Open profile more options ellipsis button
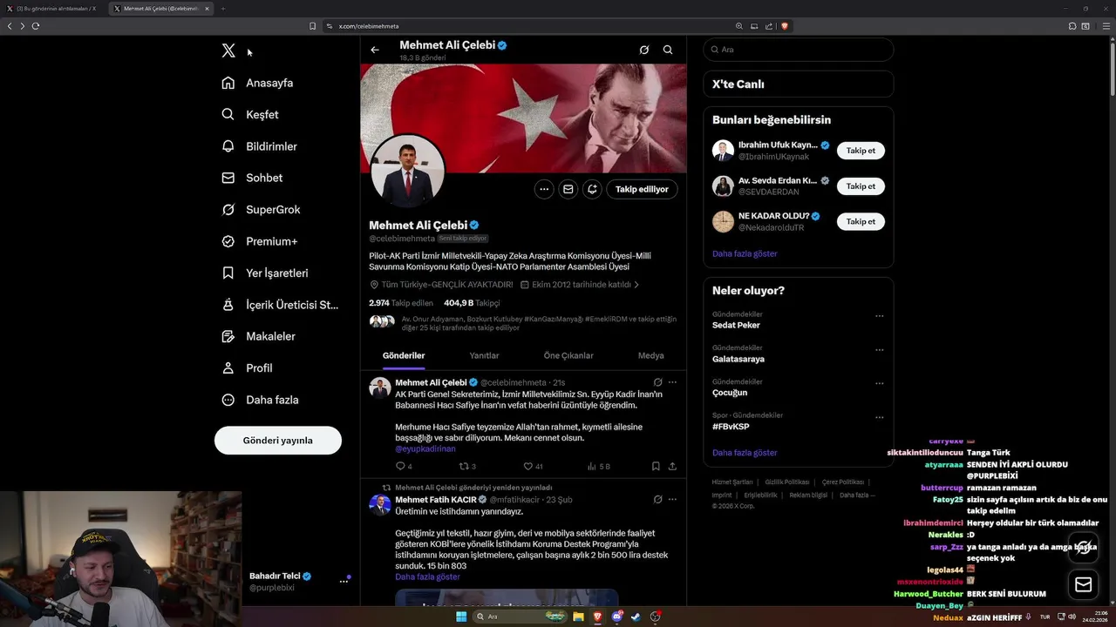Screen dimensions: 1116x627 tap(544, 189)
